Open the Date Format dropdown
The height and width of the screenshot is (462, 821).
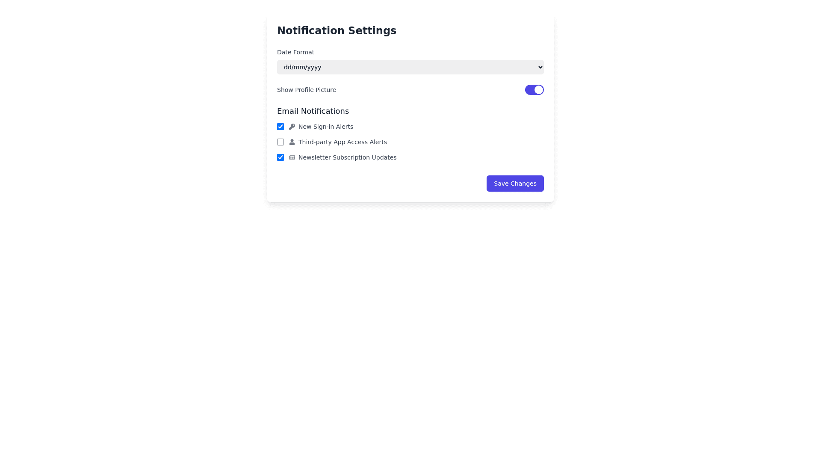click(x=410, y=67)
